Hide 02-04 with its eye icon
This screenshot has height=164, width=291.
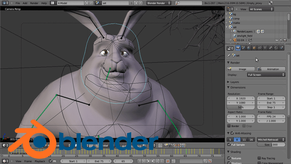(x=277, y=40)
